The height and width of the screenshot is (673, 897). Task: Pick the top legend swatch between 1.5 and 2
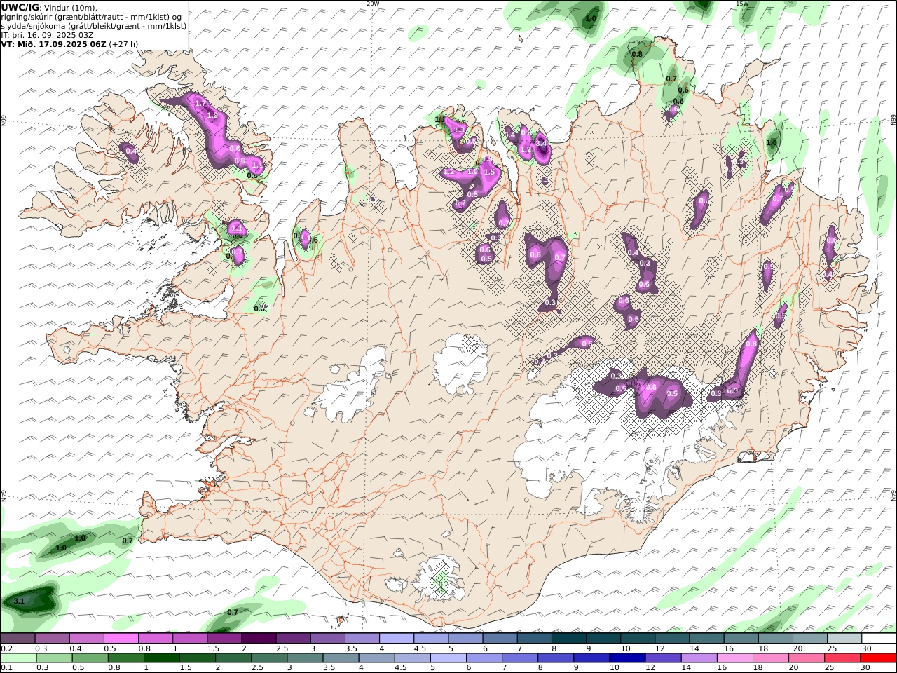coord(224,639)
